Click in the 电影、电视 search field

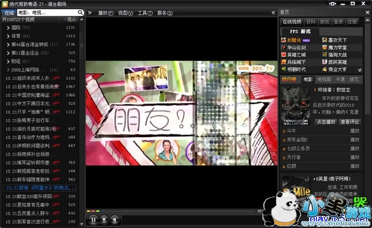[48, 13]
